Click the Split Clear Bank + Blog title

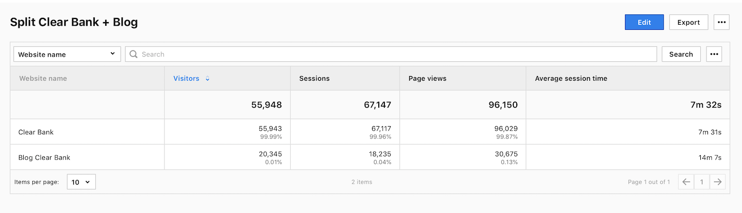point(74,22)
